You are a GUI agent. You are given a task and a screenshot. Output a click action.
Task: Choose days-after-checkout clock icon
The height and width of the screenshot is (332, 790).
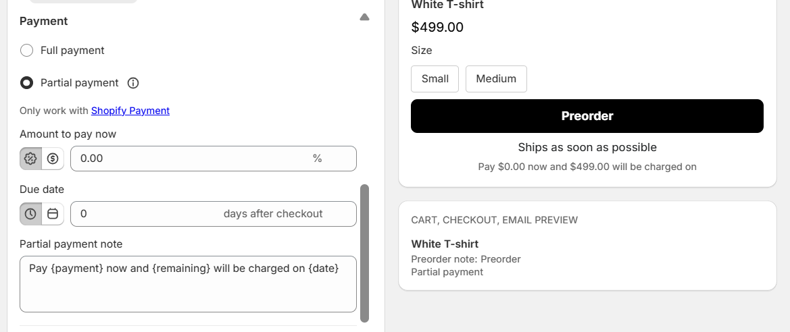tap(30, 214)
